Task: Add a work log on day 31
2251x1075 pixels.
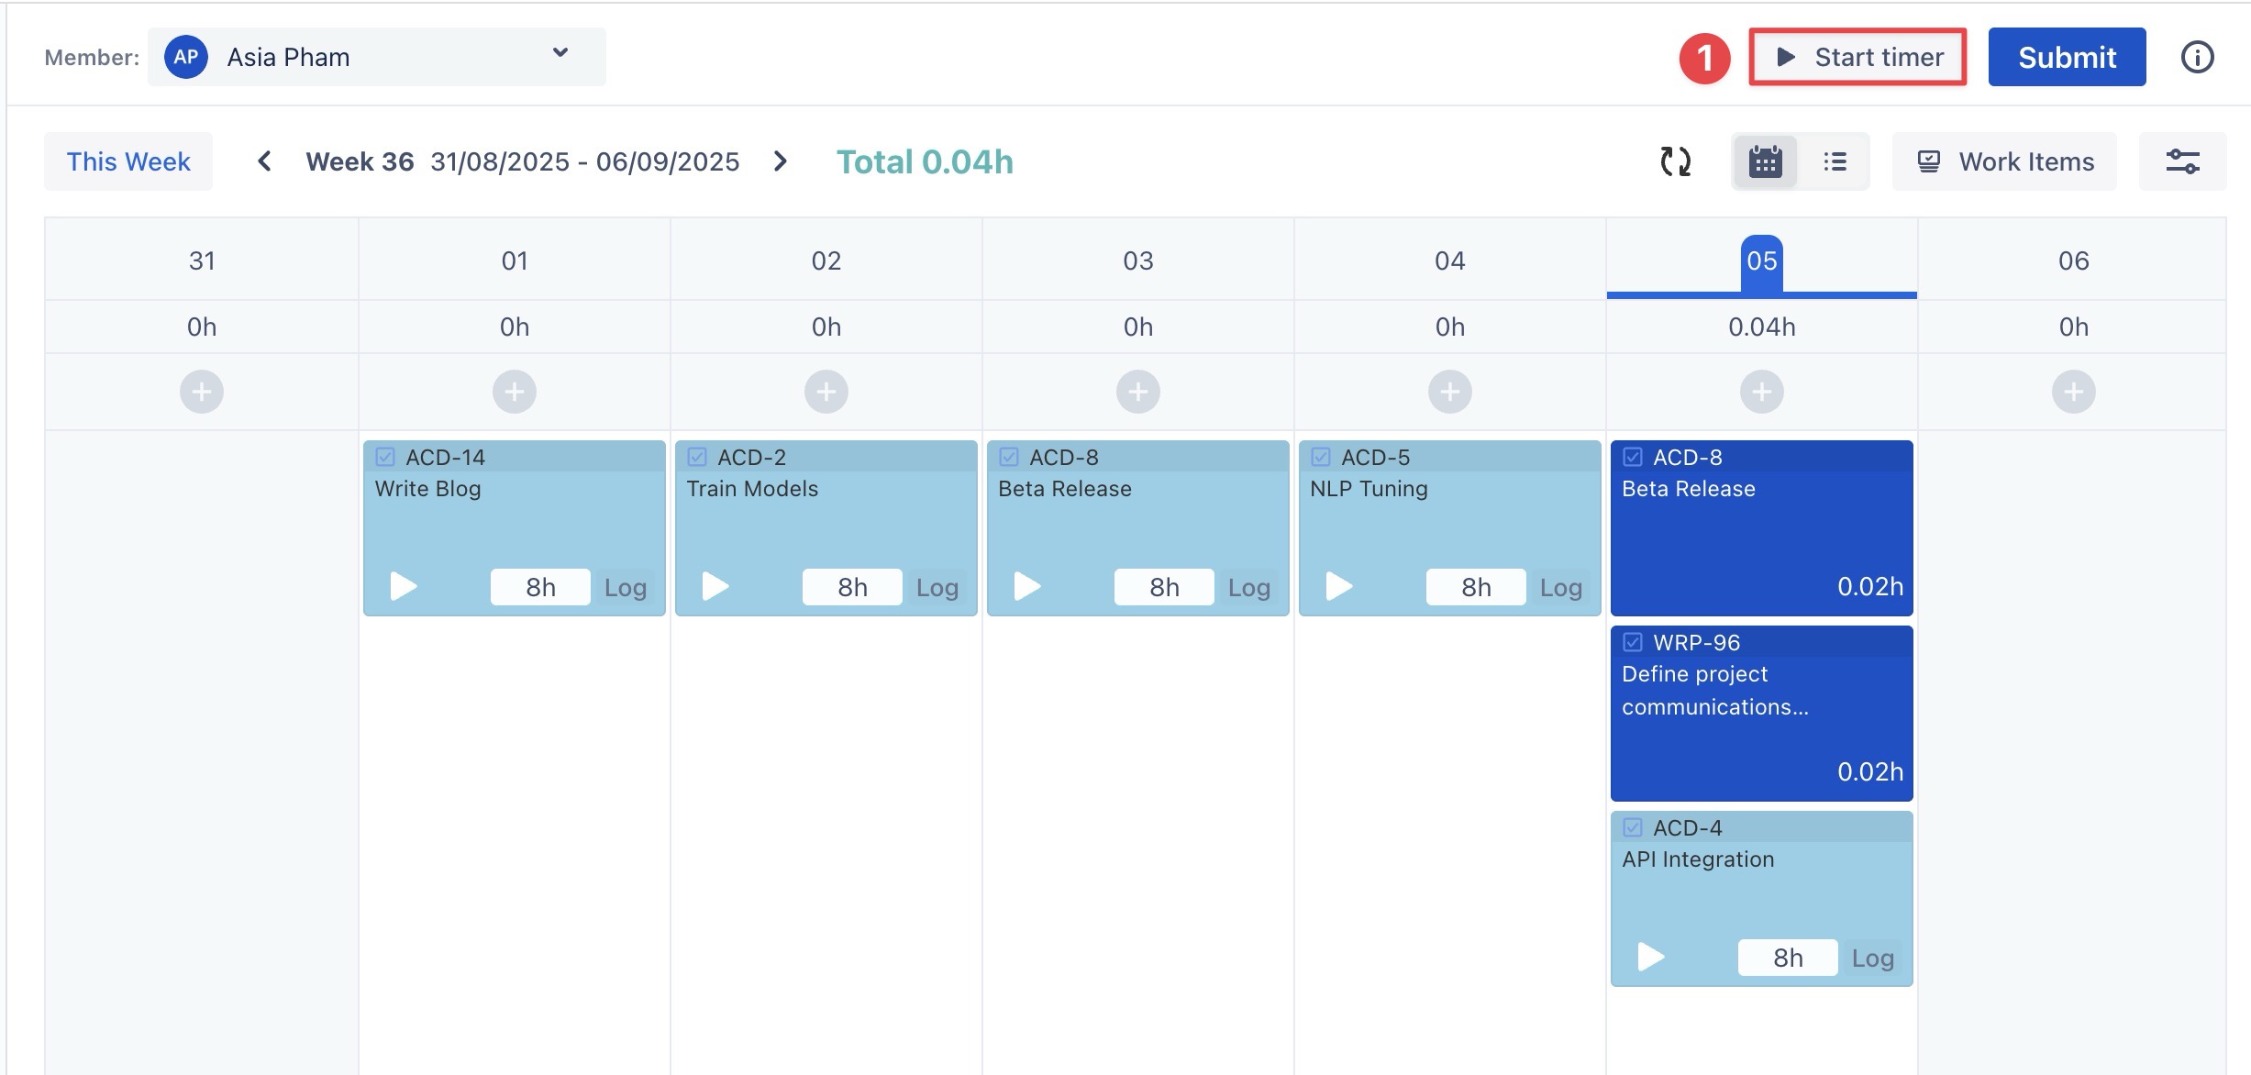Action: (202, 392)
